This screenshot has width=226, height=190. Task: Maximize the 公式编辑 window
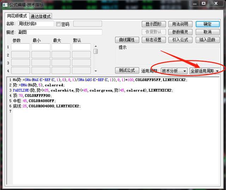[x=203, y=4]
